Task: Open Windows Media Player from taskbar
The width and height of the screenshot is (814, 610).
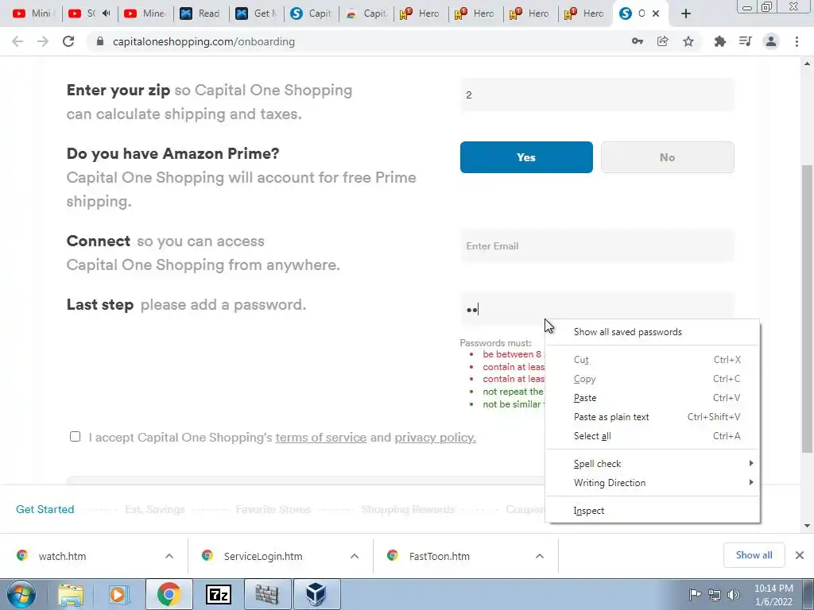Action: click(118, 594)
